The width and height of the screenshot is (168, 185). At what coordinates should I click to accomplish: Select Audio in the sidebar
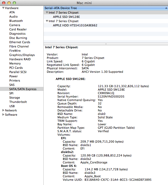click(x=13, y=17)
